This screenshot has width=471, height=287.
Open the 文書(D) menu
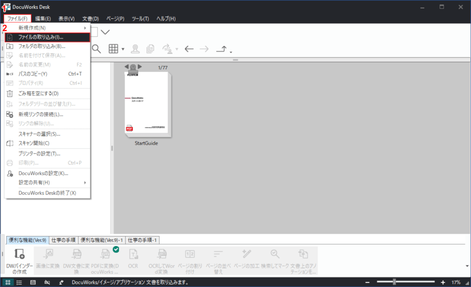tap(90, 19)
